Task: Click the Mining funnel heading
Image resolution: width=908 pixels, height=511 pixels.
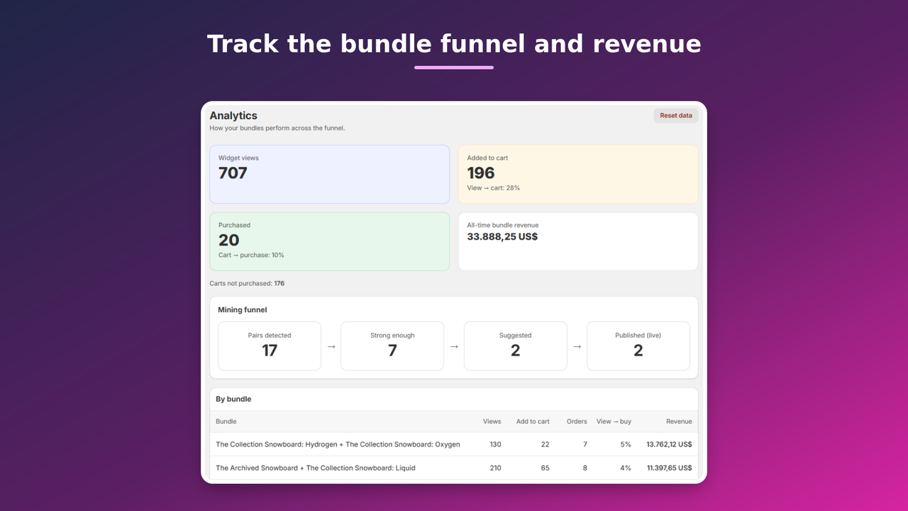Action: [x=243, y=310]
